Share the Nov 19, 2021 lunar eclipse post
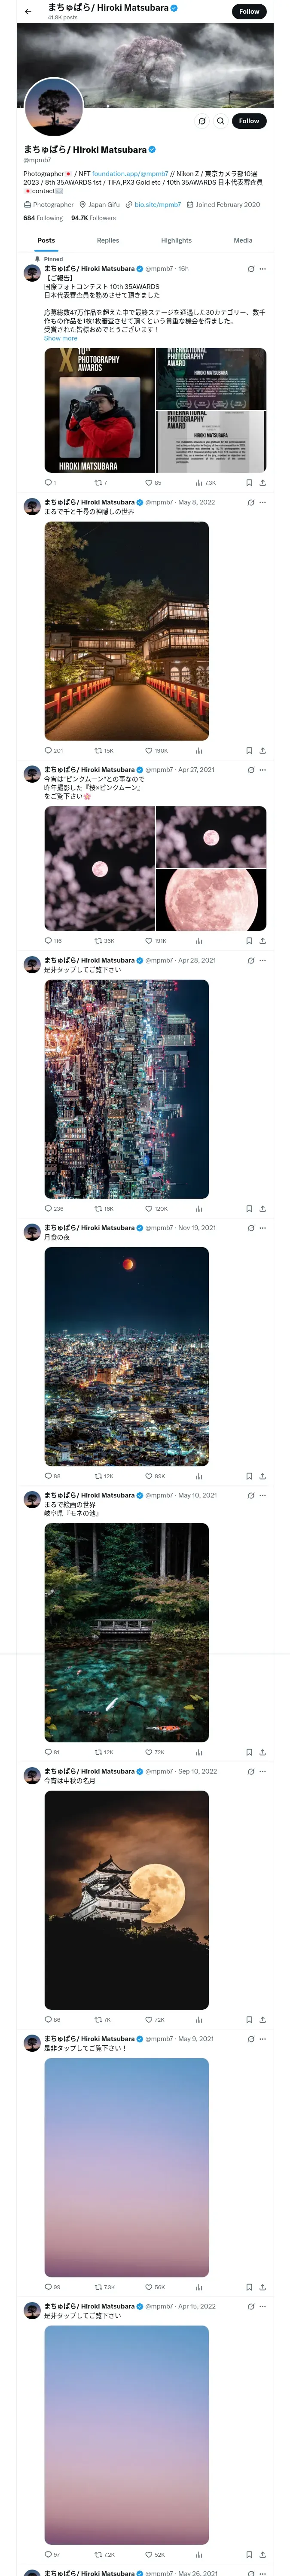The height and width of the screenshot is (2576, 290). coord(262,1476)
